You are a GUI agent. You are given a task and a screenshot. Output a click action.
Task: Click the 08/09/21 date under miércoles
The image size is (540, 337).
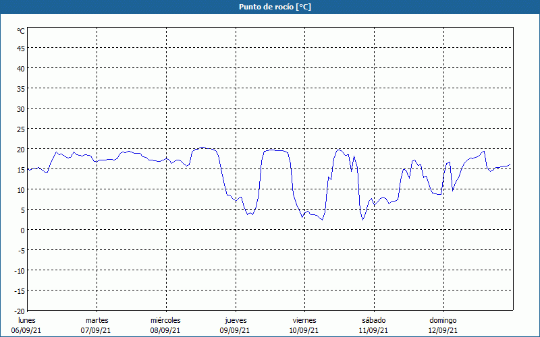pyautogui.click(x=165, y=330)
